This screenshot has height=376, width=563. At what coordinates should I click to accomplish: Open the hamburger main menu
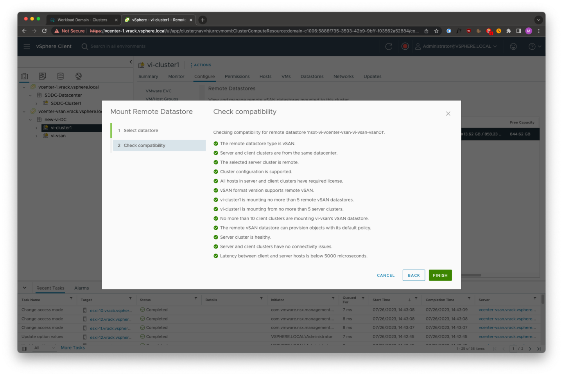pos(26,46)
